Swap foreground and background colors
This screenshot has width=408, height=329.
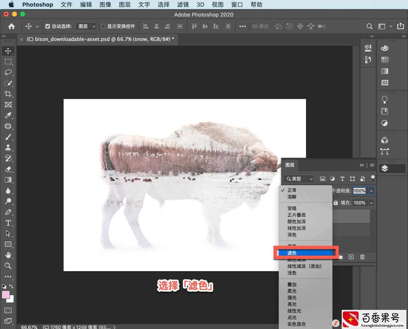pyautogui.click(x=11, y=286)
